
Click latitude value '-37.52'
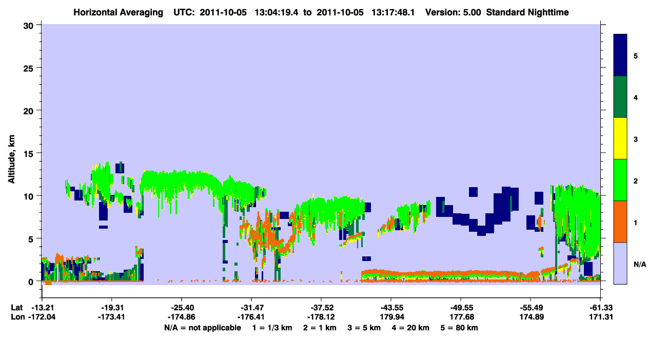321,308
